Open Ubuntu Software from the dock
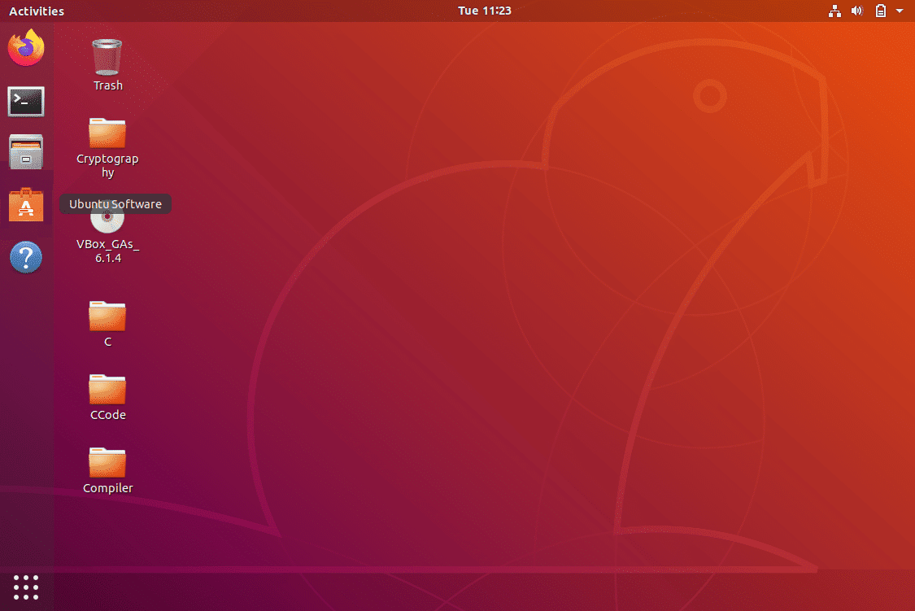 [x=26, y=205]
